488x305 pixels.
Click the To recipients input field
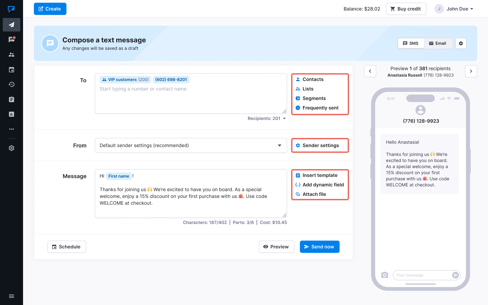tap(191, 98)
